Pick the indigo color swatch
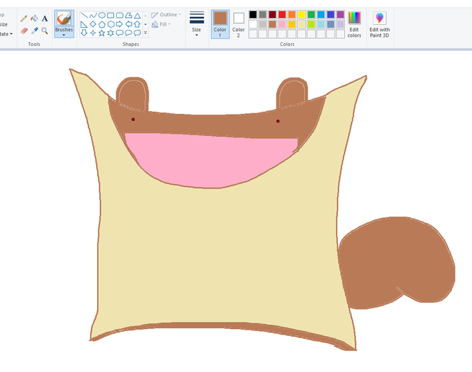 [330, 15]
